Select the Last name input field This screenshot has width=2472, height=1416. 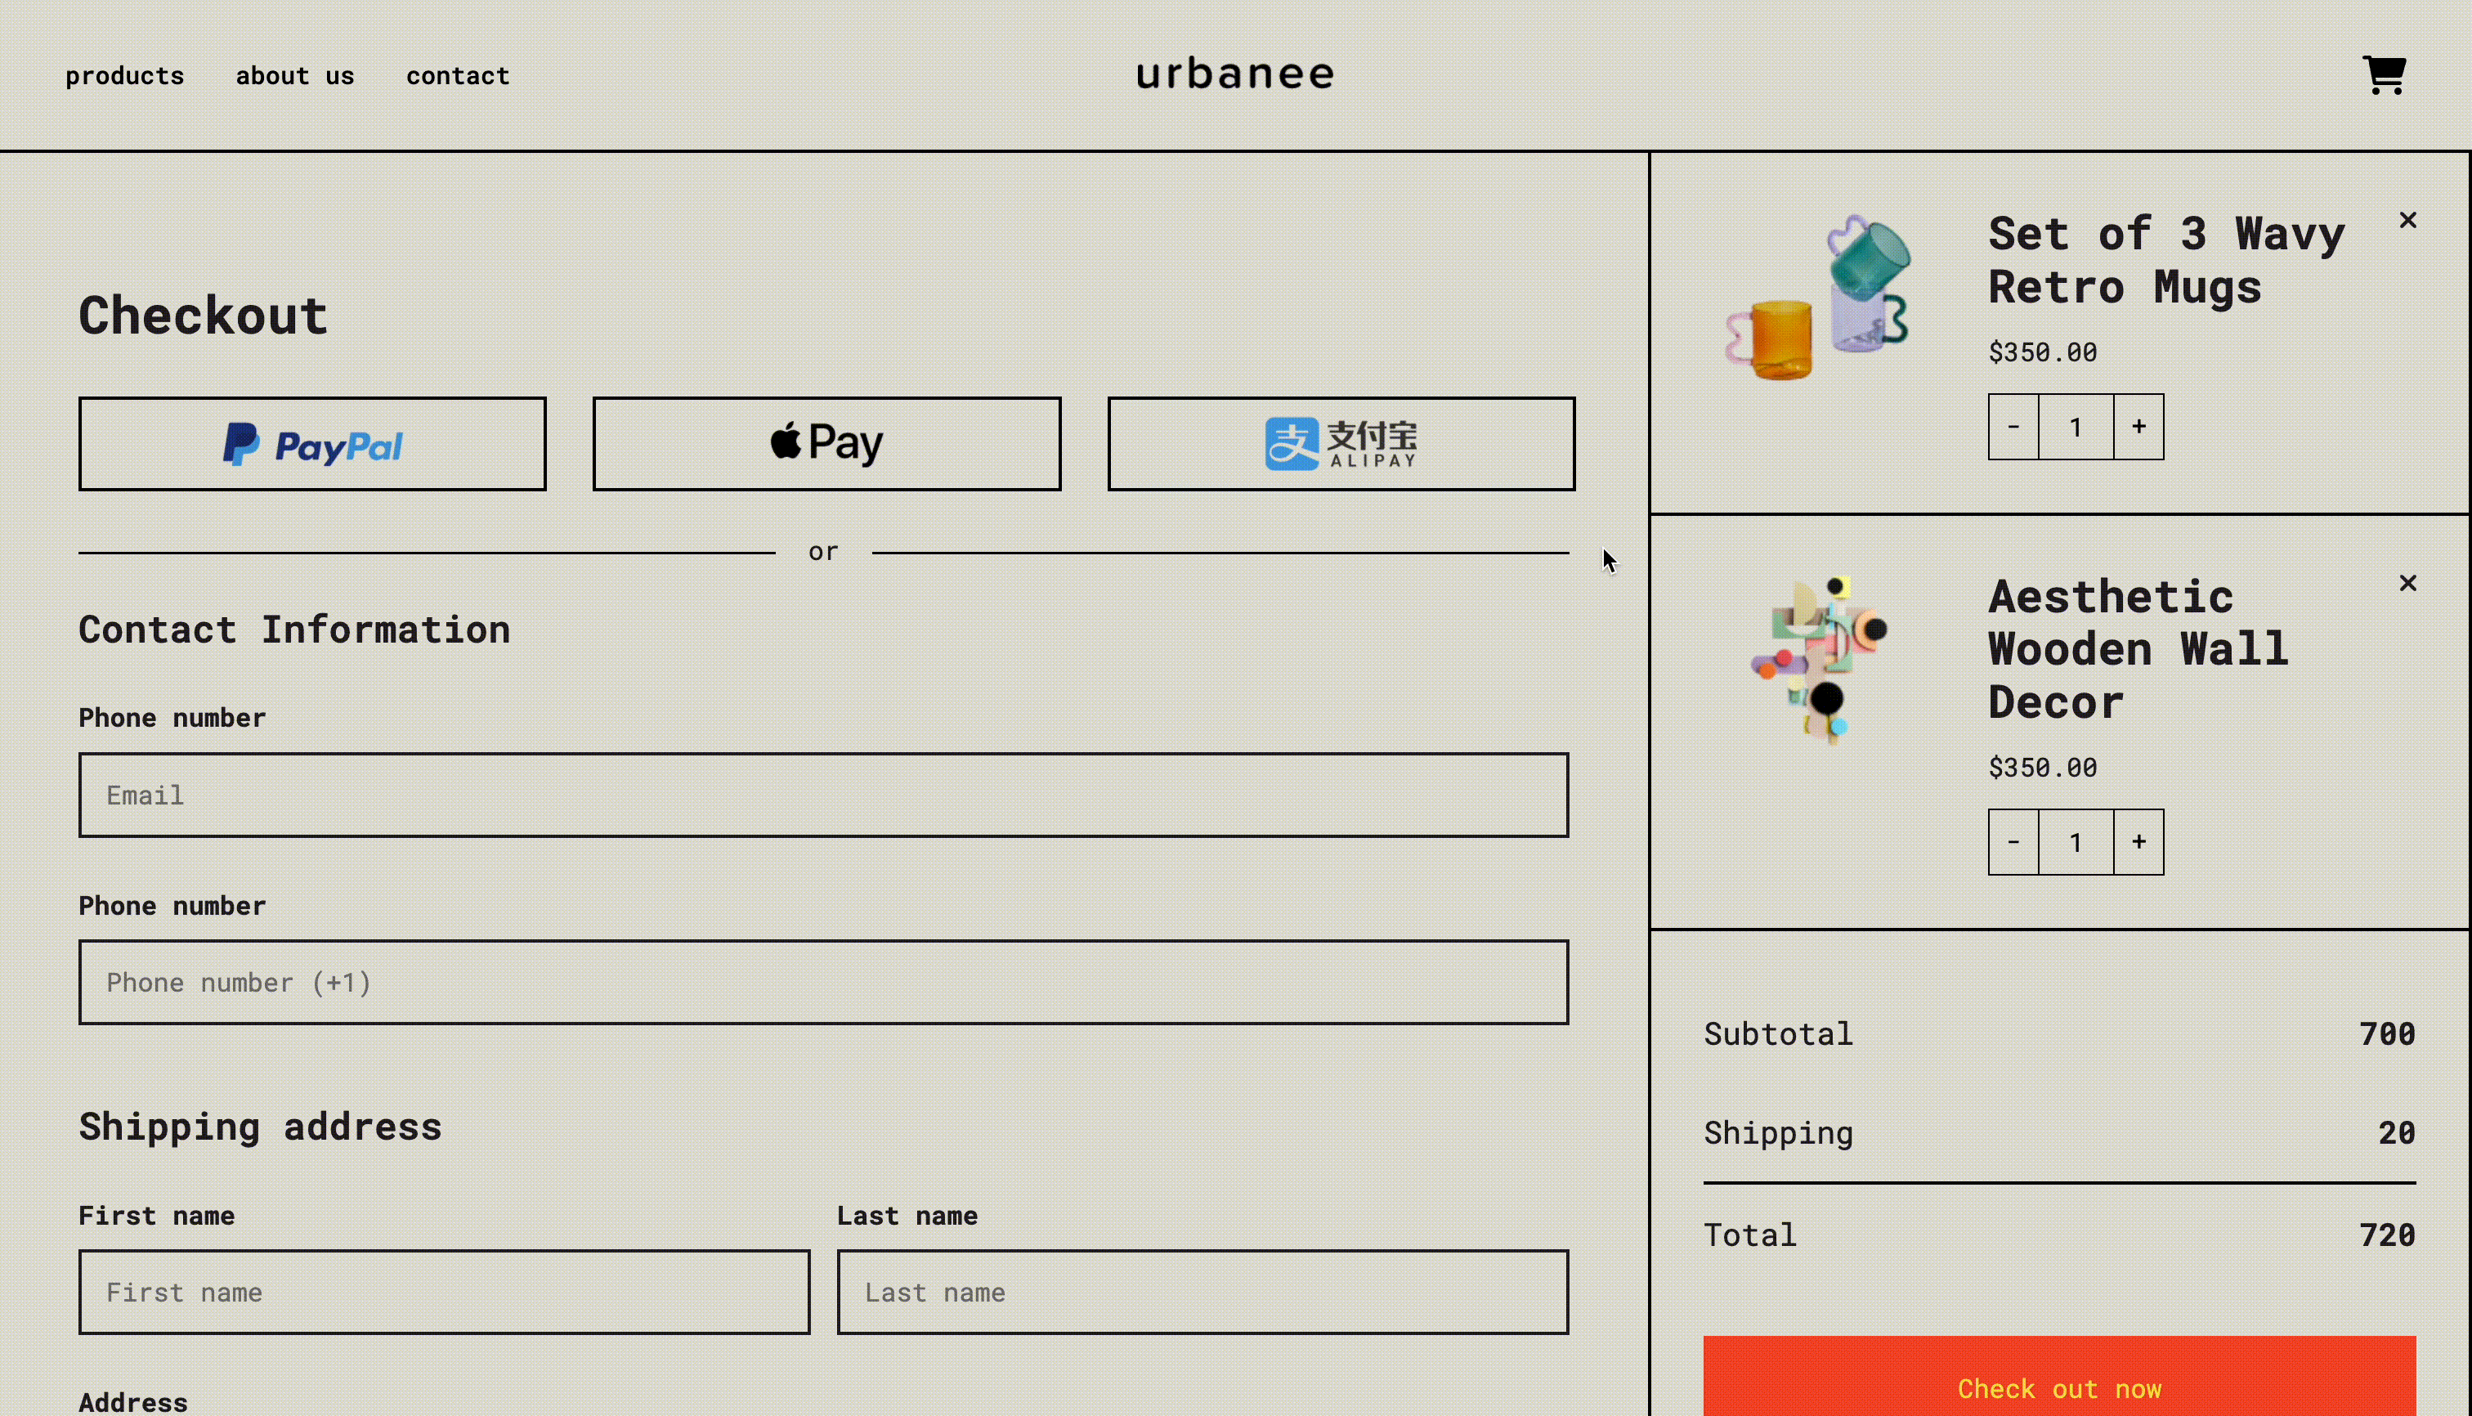tap(1202, 1290)
